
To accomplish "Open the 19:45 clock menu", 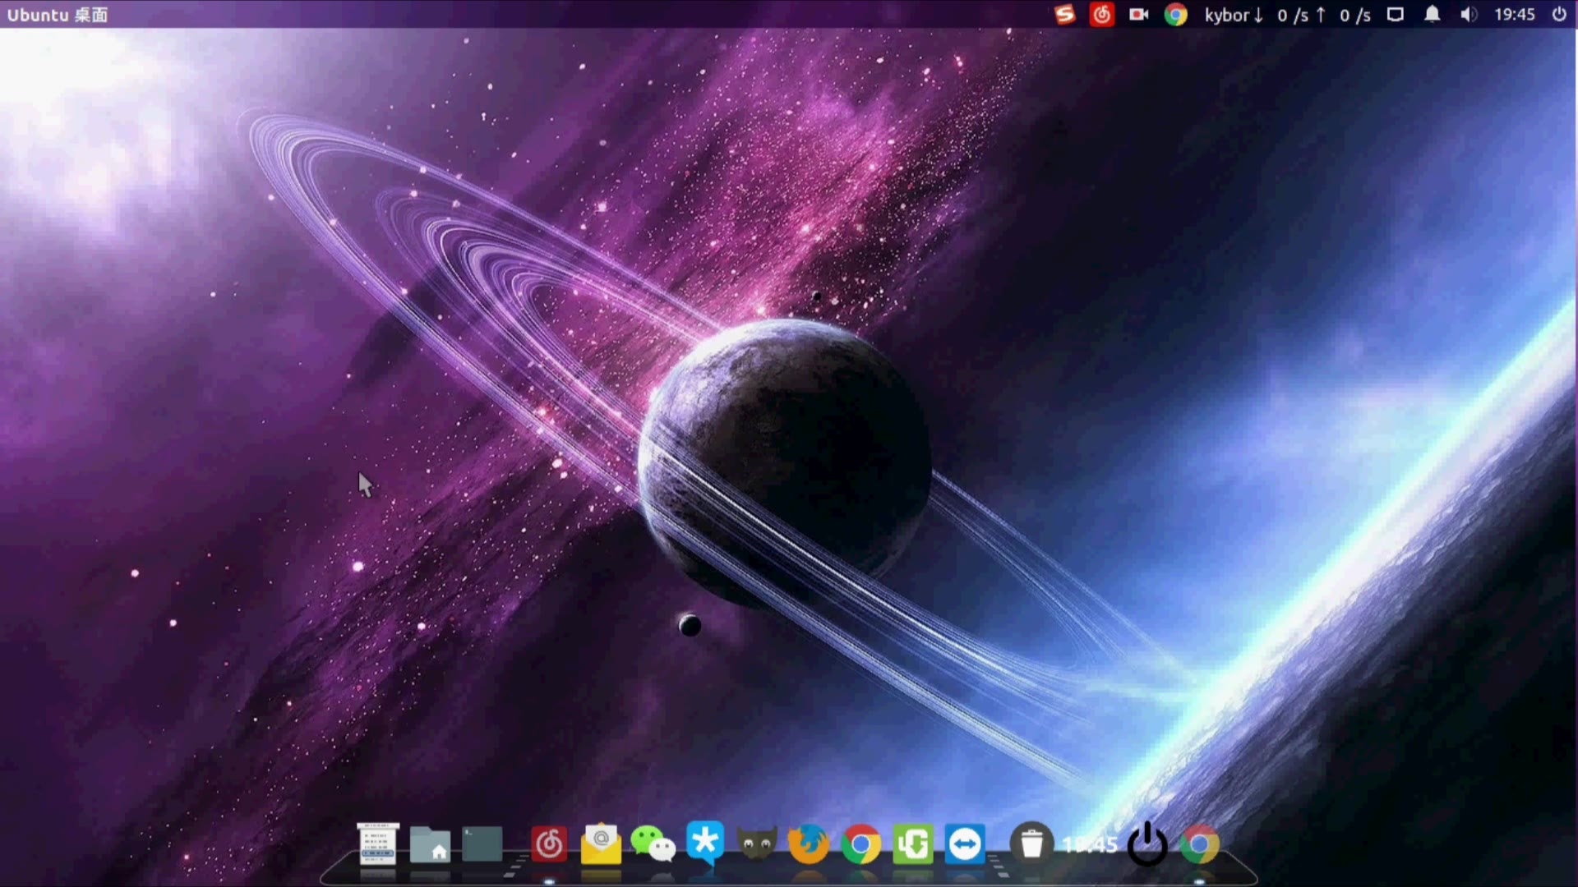I will [1514, 15].
